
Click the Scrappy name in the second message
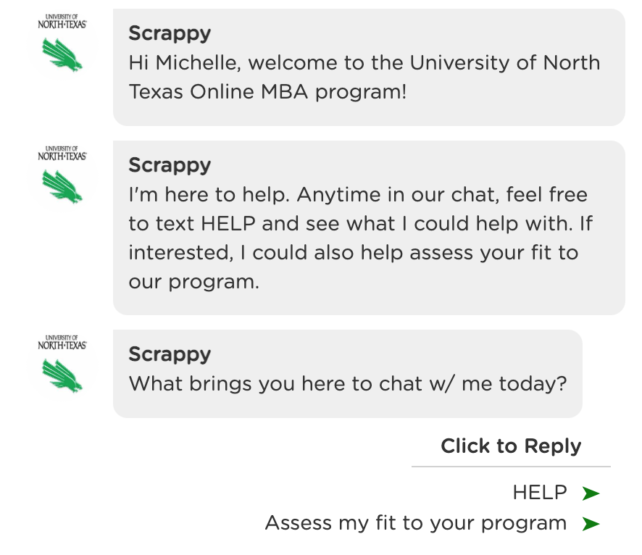point(170,165)
